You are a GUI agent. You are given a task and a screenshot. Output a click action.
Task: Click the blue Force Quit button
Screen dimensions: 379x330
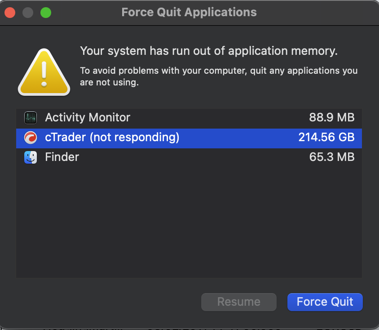[325, 302]
